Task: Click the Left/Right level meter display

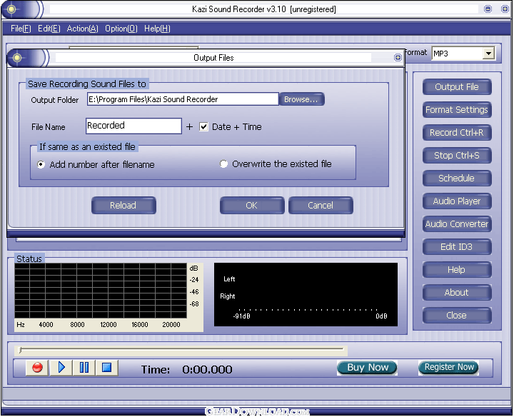Action: (x=306, y=294)
